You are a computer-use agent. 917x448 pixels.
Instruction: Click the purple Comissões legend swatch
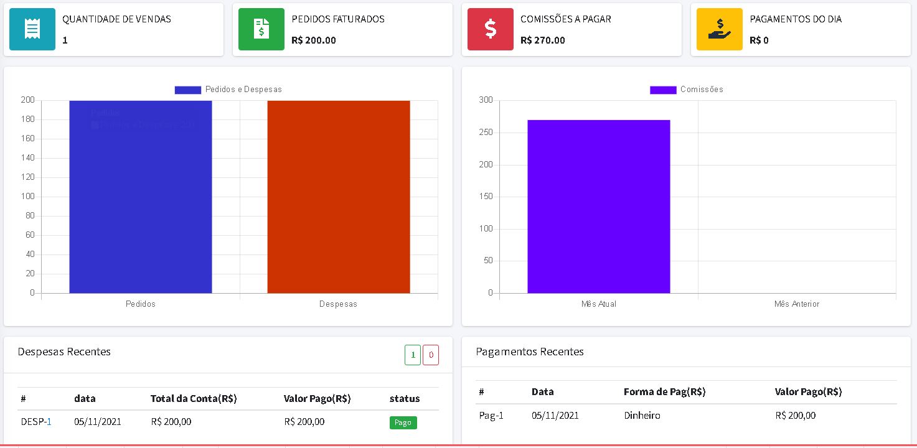[663, 90]
